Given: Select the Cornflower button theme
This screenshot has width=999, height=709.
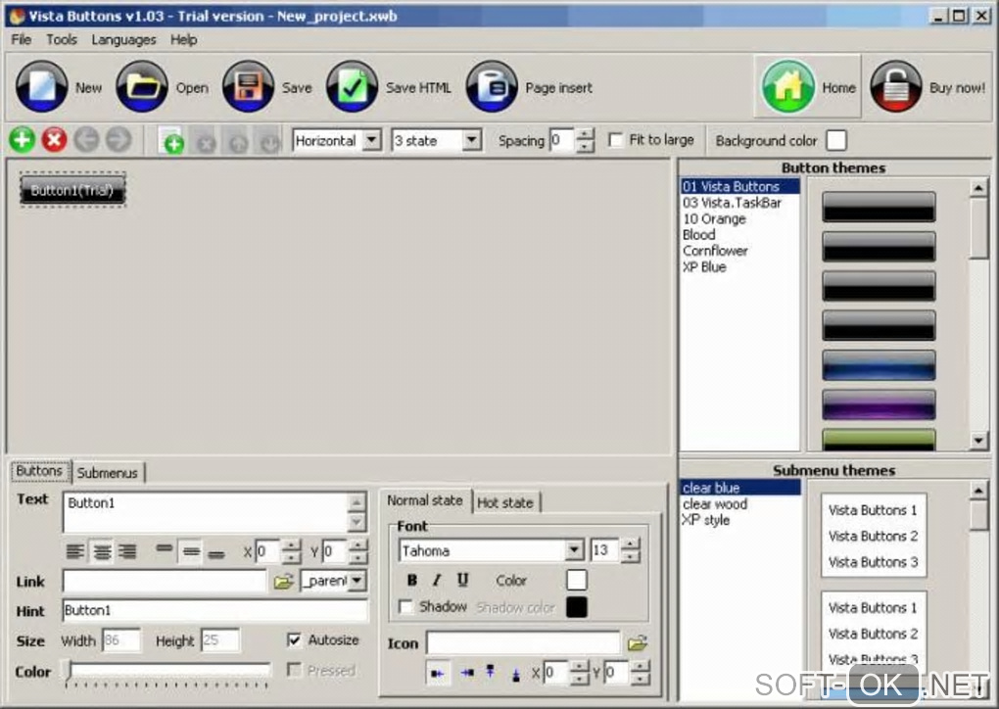Looking at the screenshot, I should point(715,251).
